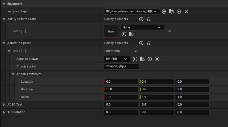Select the Location property label
This screenshot has height=127, width=228.
tap(27, 82)
